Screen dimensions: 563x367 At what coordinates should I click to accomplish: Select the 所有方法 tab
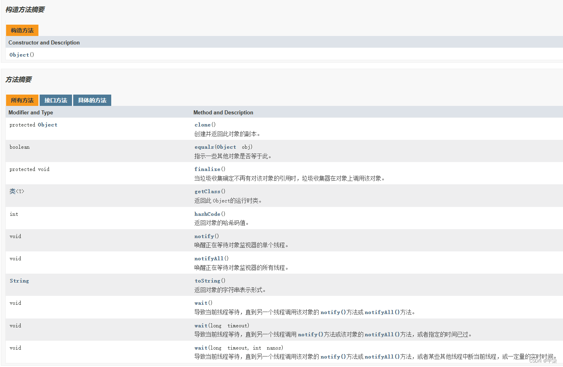tap(22, 100)
